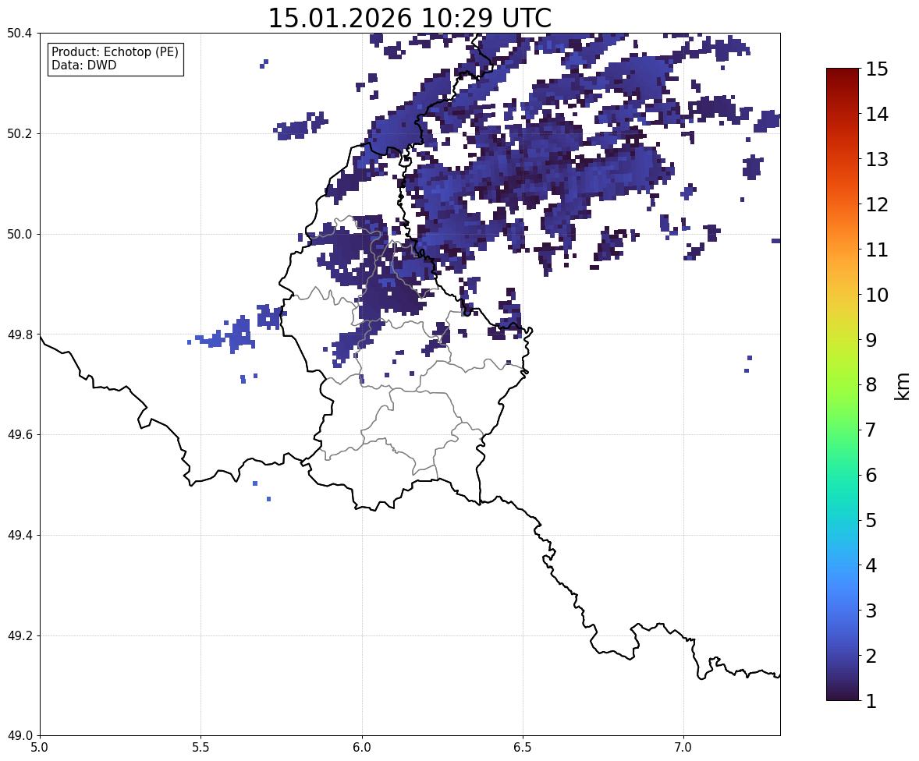Click the 'Data: DWD' legend line

[x=83, y=65]
